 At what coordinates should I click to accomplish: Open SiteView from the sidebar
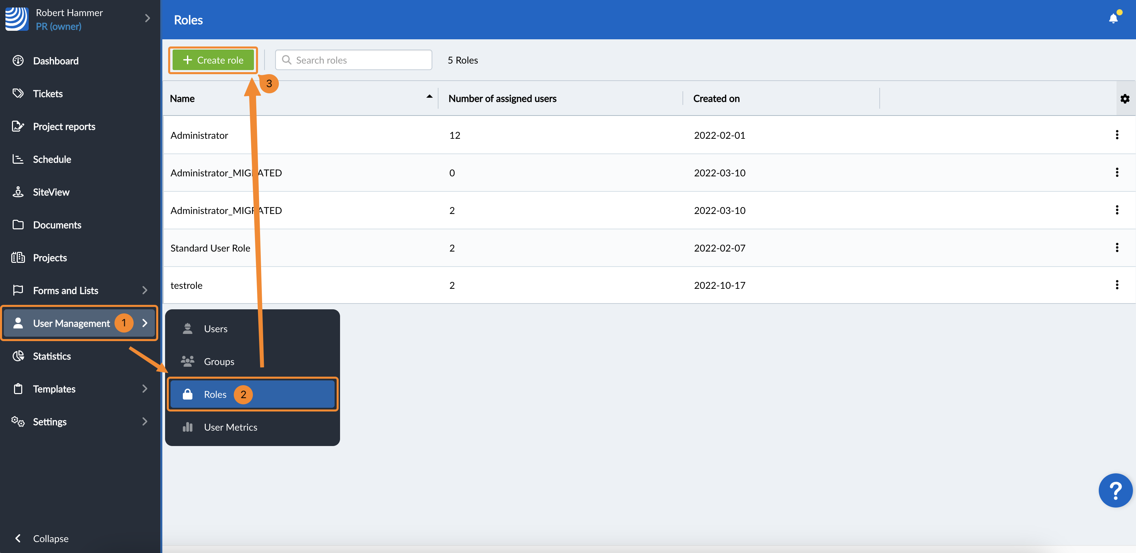tap(51, 192)
